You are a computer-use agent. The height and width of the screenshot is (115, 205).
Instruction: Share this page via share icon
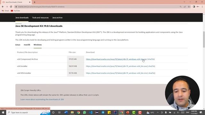click(x=185, y=7)
